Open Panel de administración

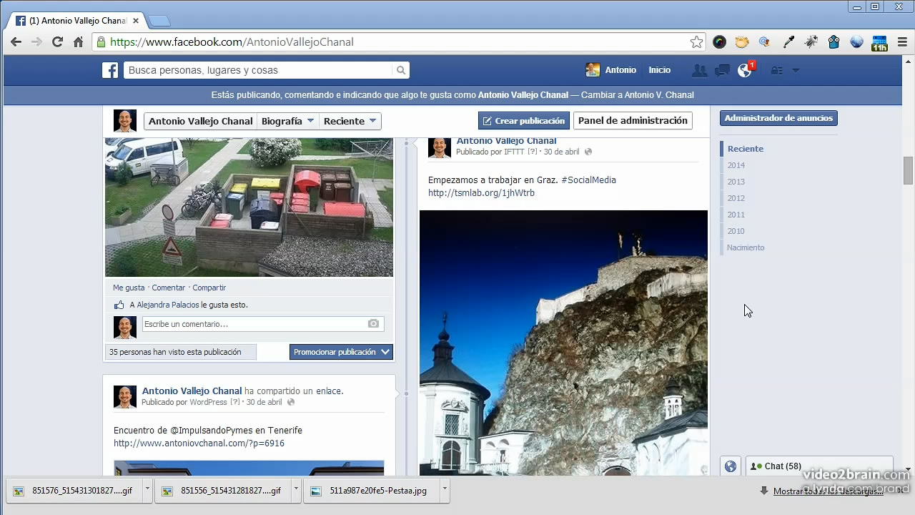click(x=633, y=121)
